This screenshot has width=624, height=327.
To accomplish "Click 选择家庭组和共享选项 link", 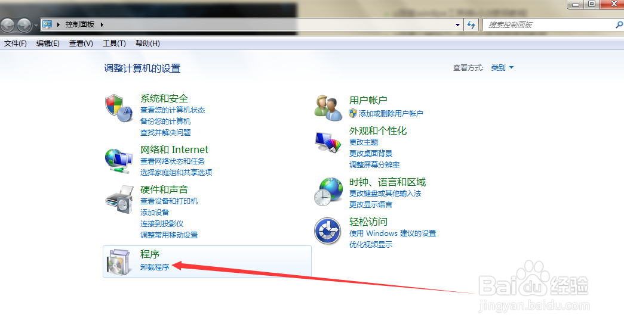I will click(x=176, y=172).
